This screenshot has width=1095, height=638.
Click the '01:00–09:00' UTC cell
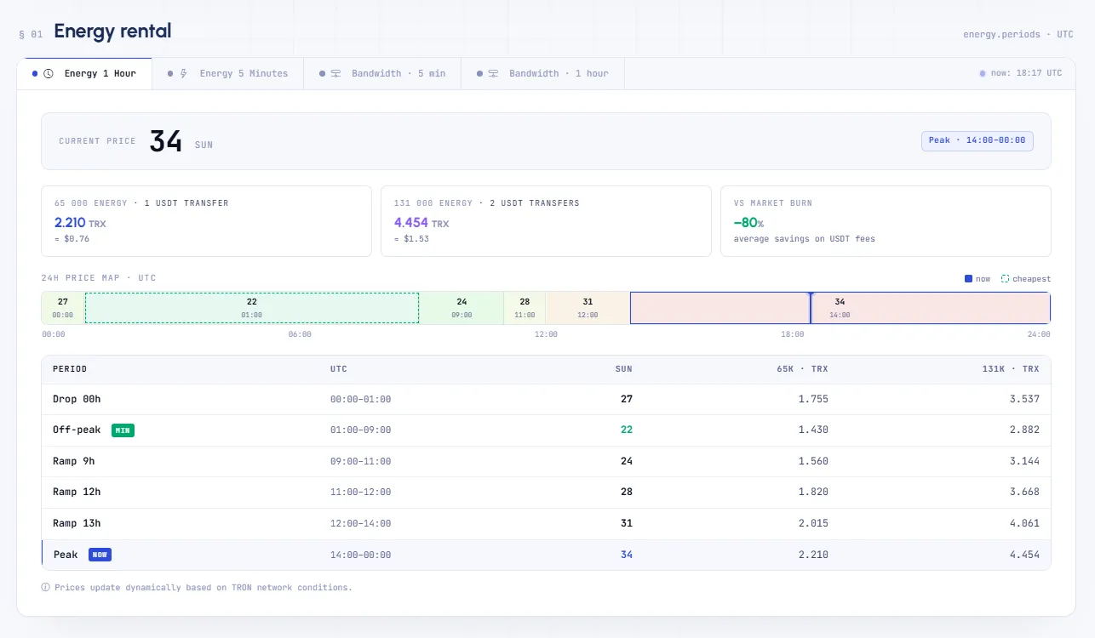tap(361, 430)
